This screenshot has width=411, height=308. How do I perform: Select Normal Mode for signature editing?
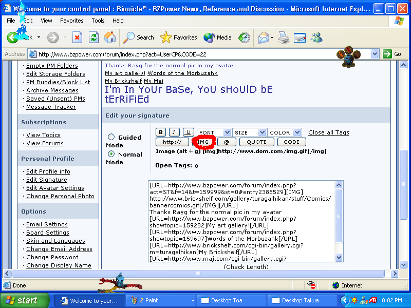click(x=111, y=152)
